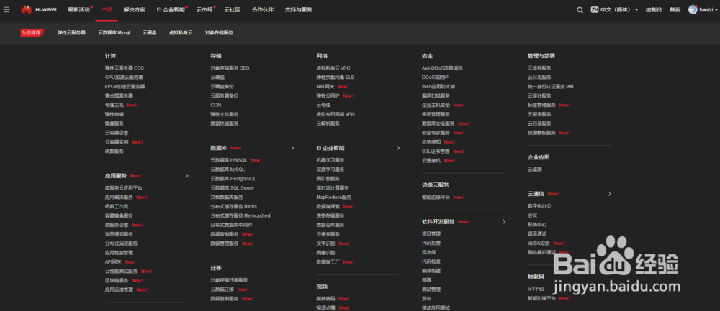
Task: Open 云数据库 SQL Server link
Action: click(x=233, y=187)
